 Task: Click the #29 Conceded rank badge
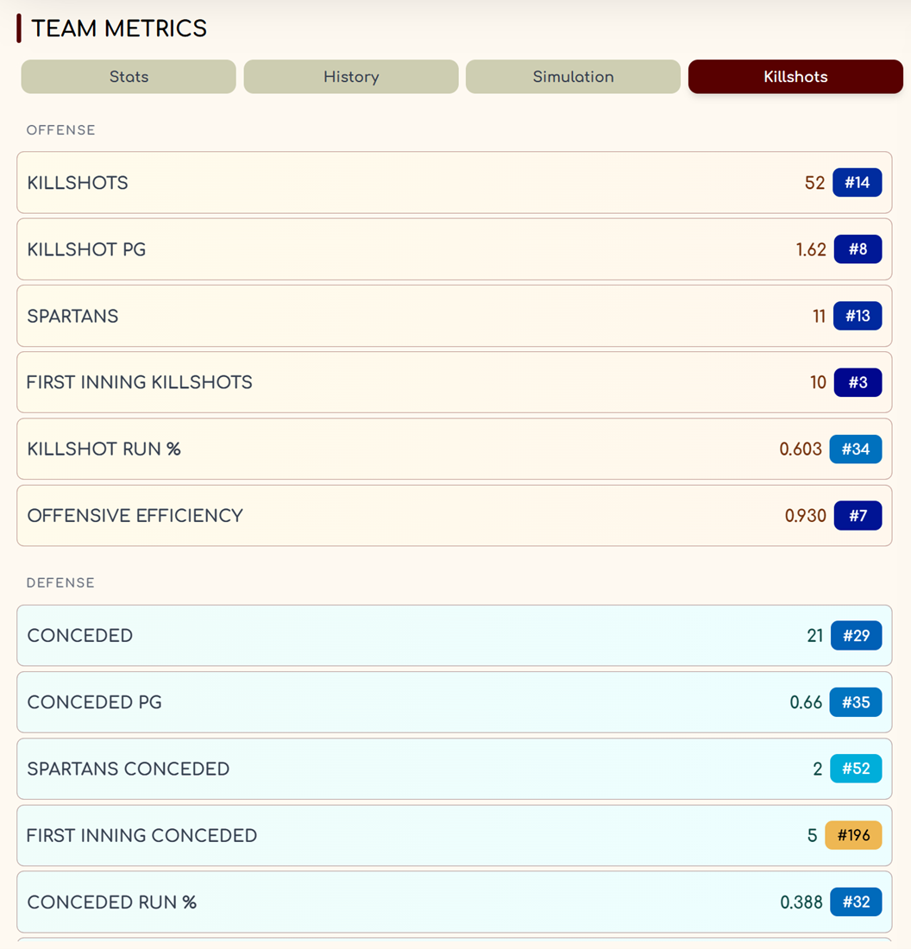[856, 636]
